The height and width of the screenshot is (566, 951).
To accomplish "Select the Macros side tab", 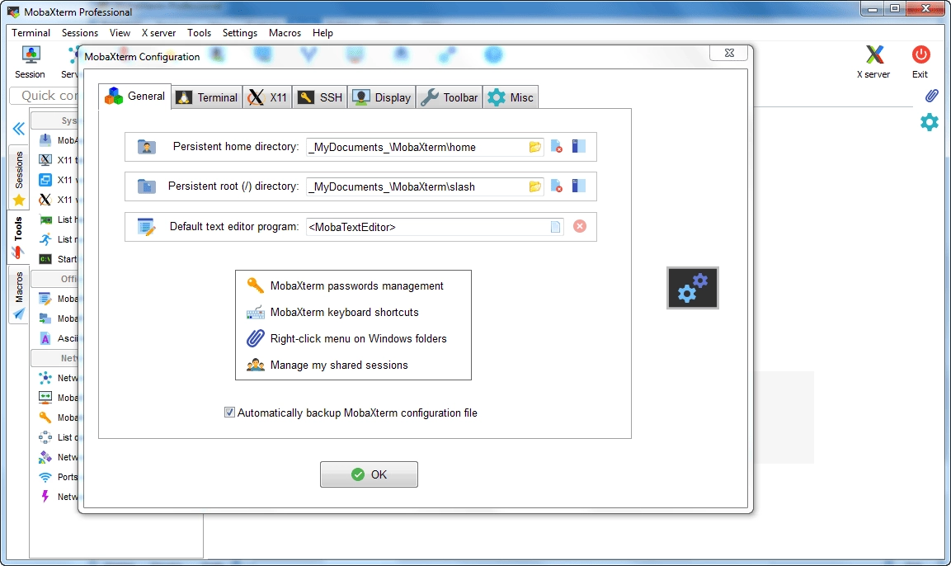I will click(x=19, y=295).
